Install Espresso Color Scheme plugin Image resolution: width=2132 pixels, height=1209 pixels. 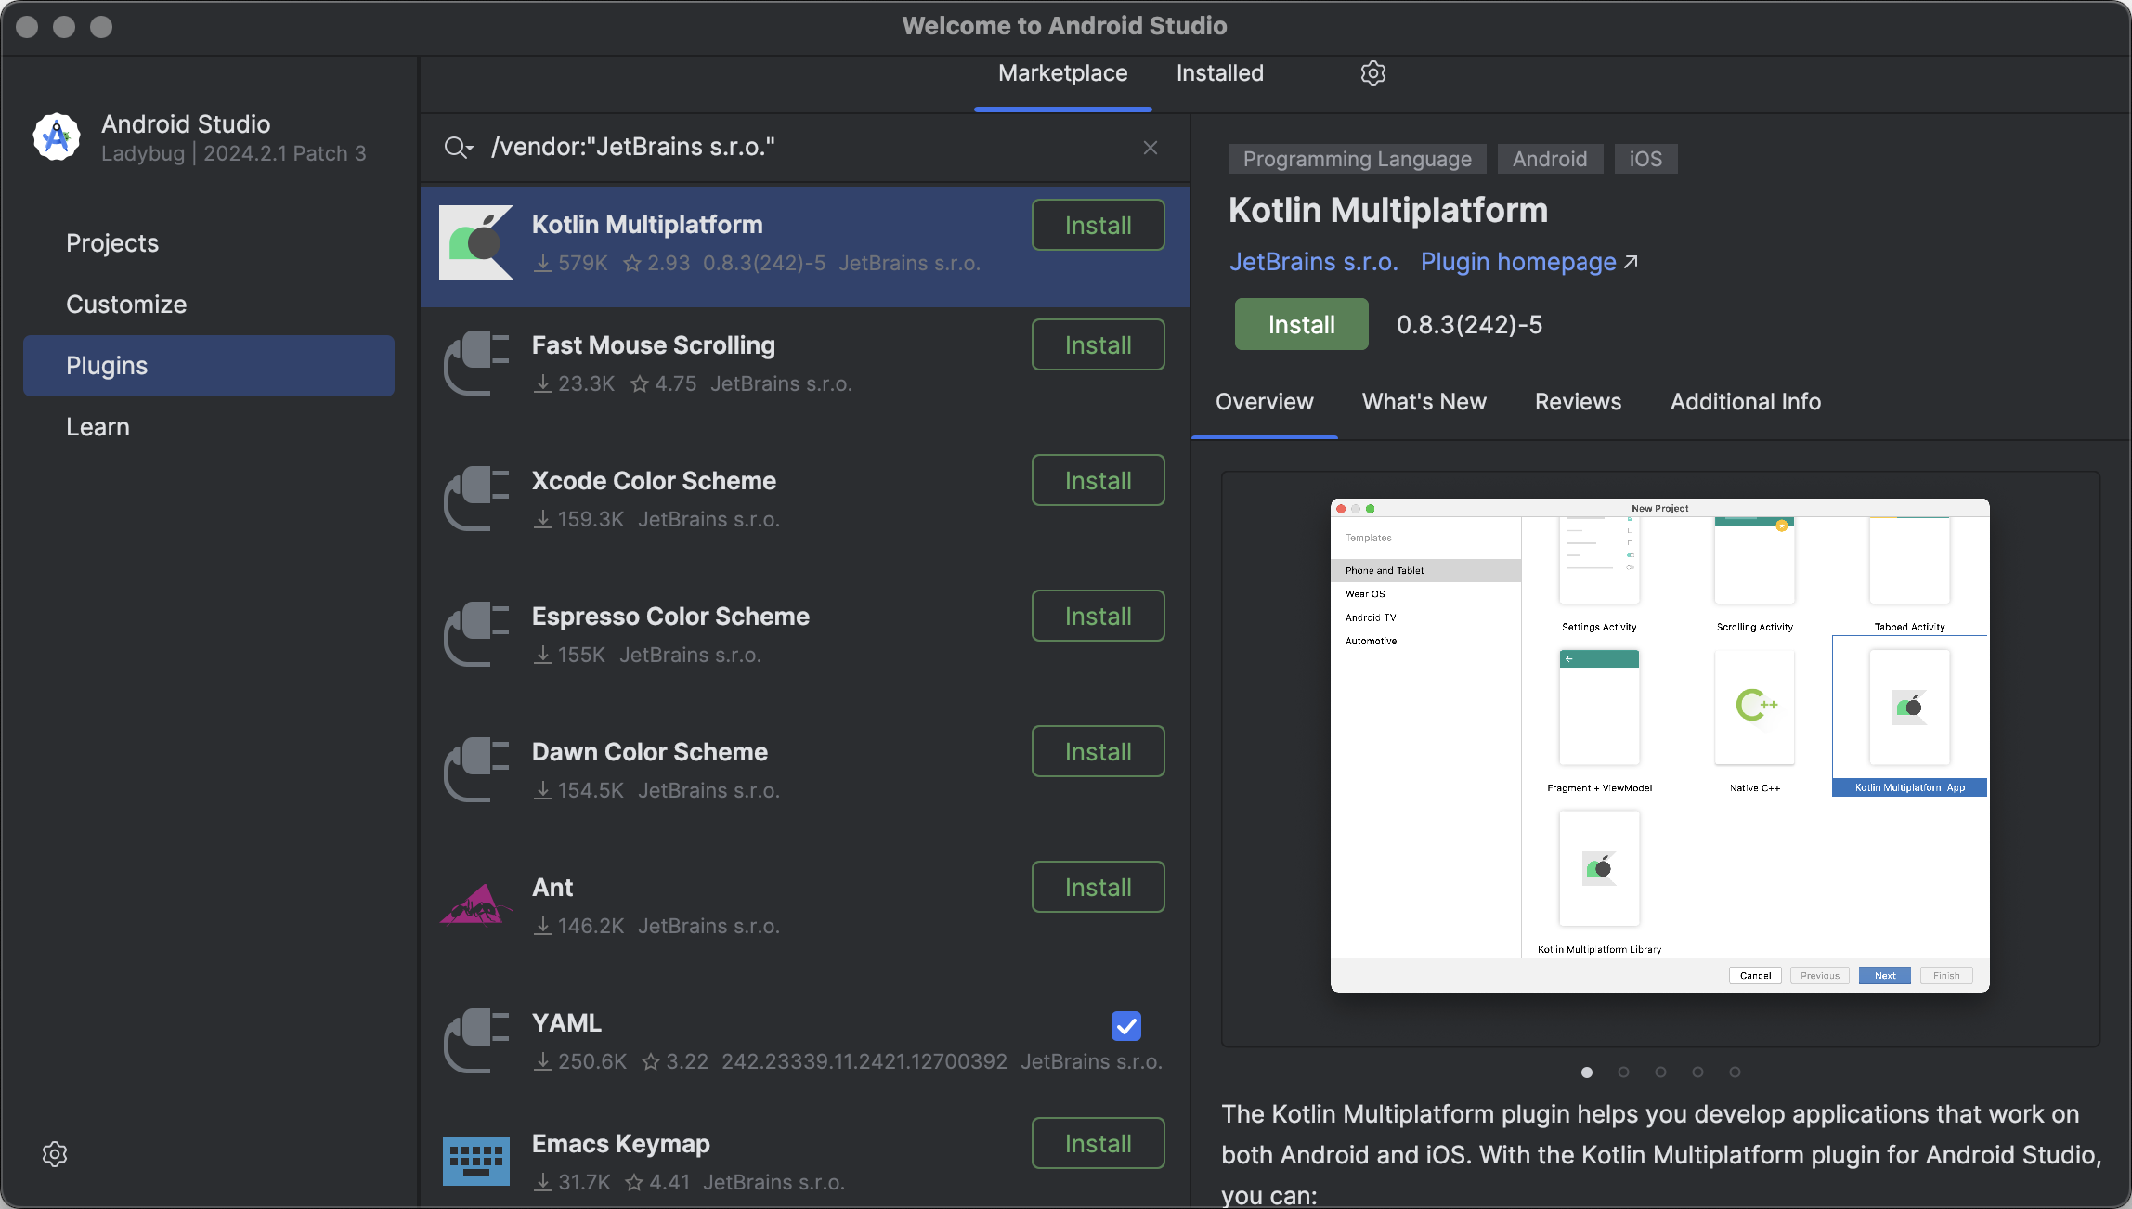click(x=1098, y=616)
